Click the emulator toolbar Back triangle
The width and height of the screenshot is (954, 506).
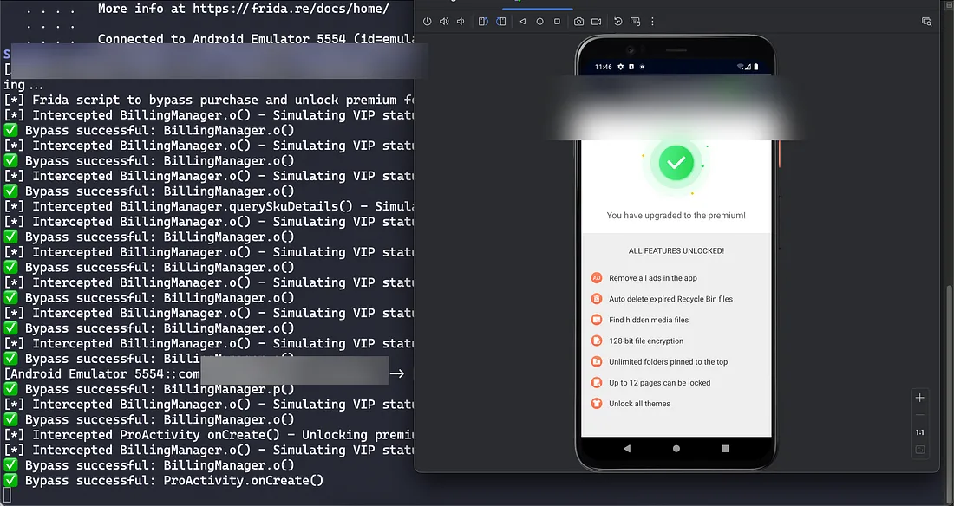coord(523,22)
